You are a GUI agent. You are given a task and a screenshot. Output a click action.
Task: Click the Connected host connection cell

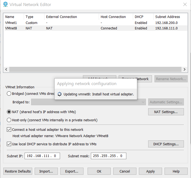[109, 28]
